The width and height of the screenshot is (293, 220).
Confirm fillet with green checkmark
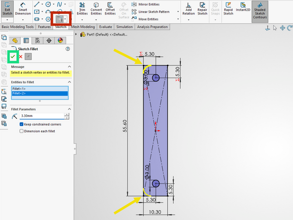(13, 56)
